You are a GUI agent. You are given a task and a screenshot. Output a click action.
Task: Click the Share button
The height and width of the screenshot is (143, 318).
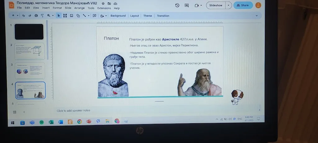click(x=243, y=5)
